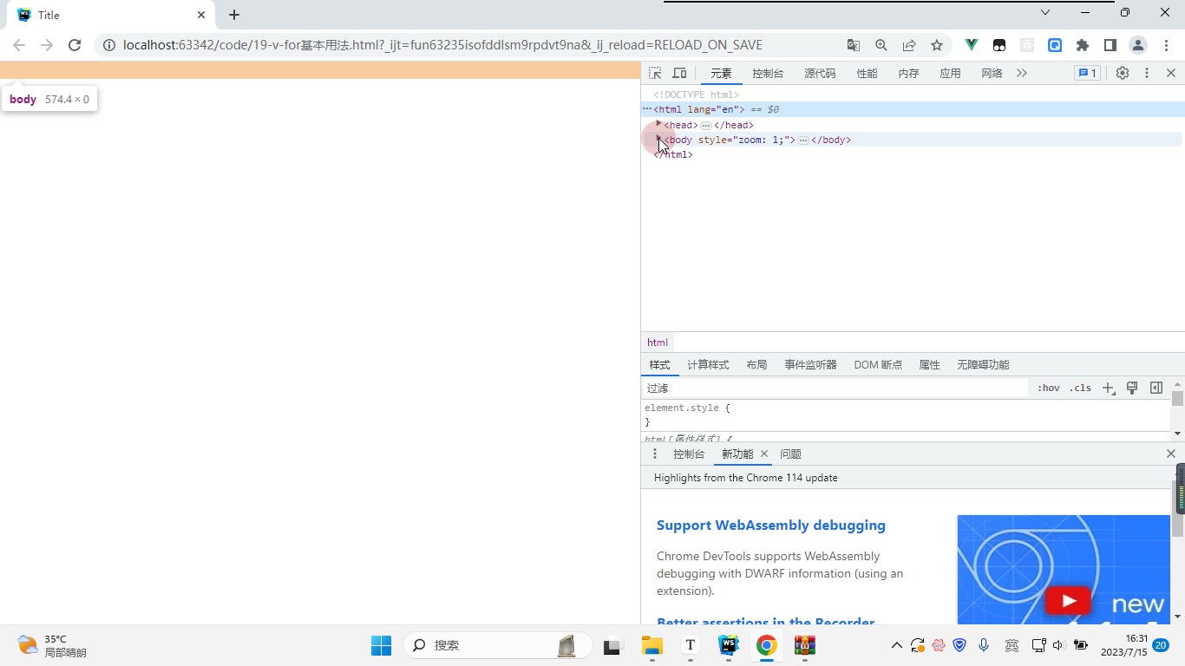1185x666 pixels.
Task: Open the Extensions puzzle menu
Action: click(x=1083, y=45)
